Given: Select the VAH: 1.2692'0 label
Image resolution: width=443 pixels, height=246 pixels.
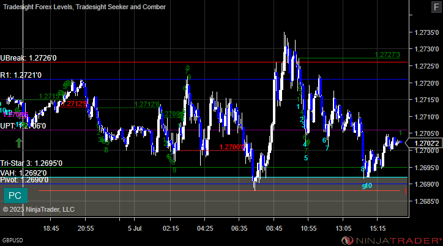Looking at the screenshot, I should [23, 173].
